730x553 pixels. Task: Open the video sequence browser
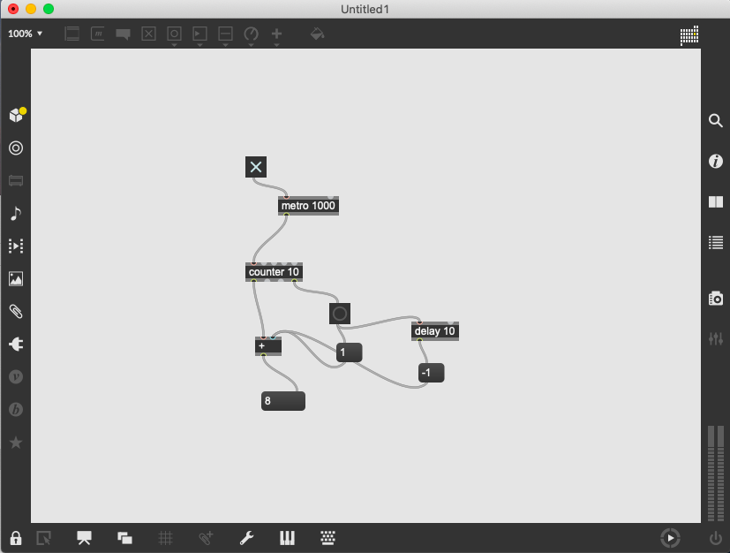click(16, 246)
